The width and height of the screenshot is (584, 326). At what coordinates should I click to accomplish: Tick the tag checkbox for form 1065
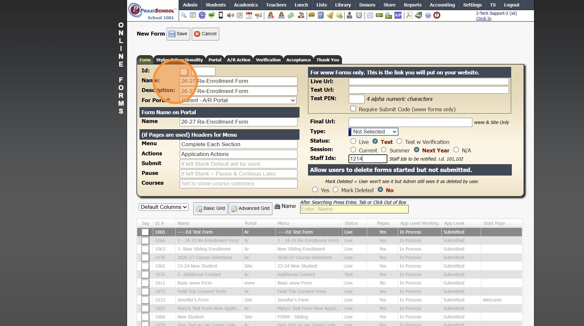[145, 232]
